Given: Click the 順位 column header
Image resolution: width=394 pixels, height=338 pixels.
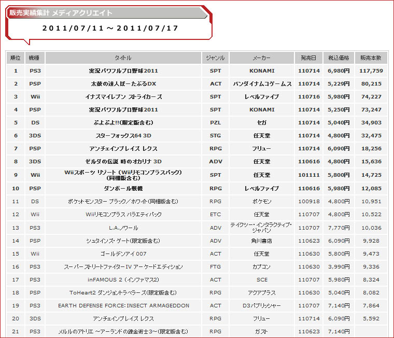Looking at the screenshot, I should tap(16, 58).
